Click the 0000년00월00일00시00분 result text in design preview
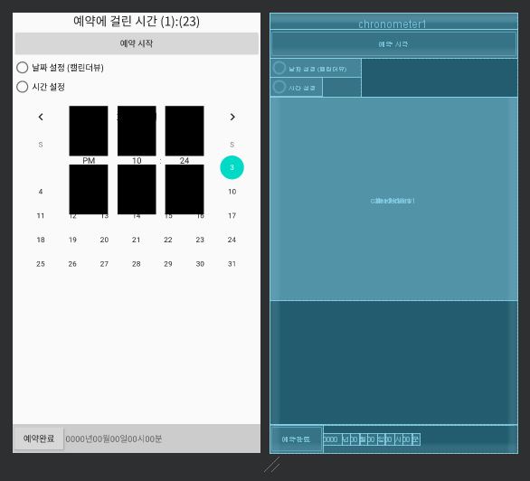 pyautogui.click(x=114, y=439)
